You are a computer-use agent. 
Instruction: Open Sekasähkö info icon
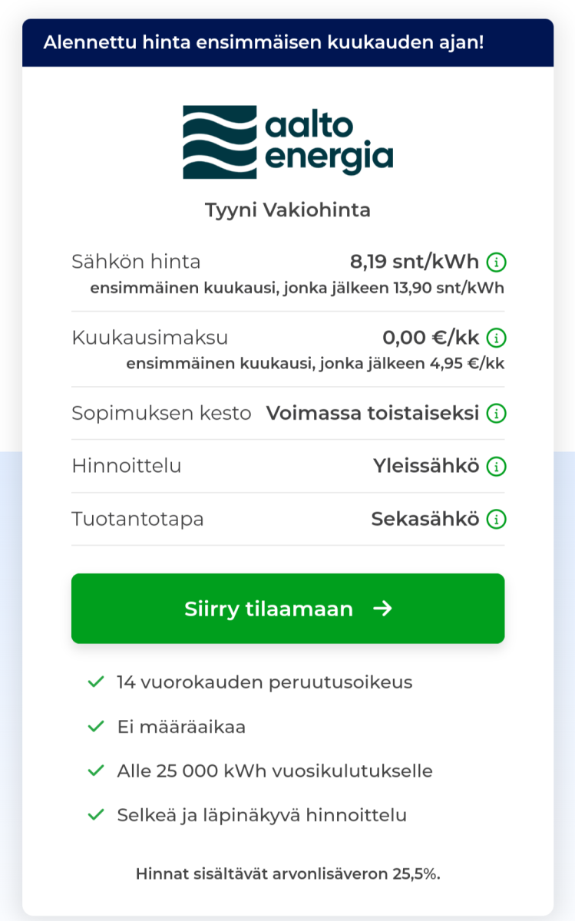pos(497,520)
